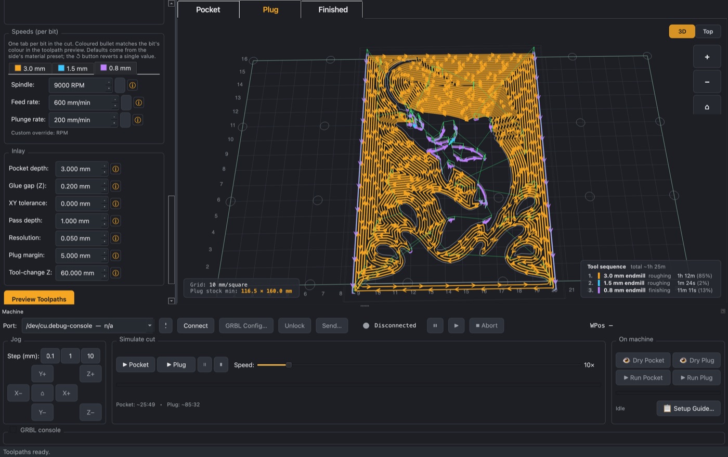Click the Resolution value field
Image resolution: width=728 pixels, height=457 pixels.
(x=82, y=238)
